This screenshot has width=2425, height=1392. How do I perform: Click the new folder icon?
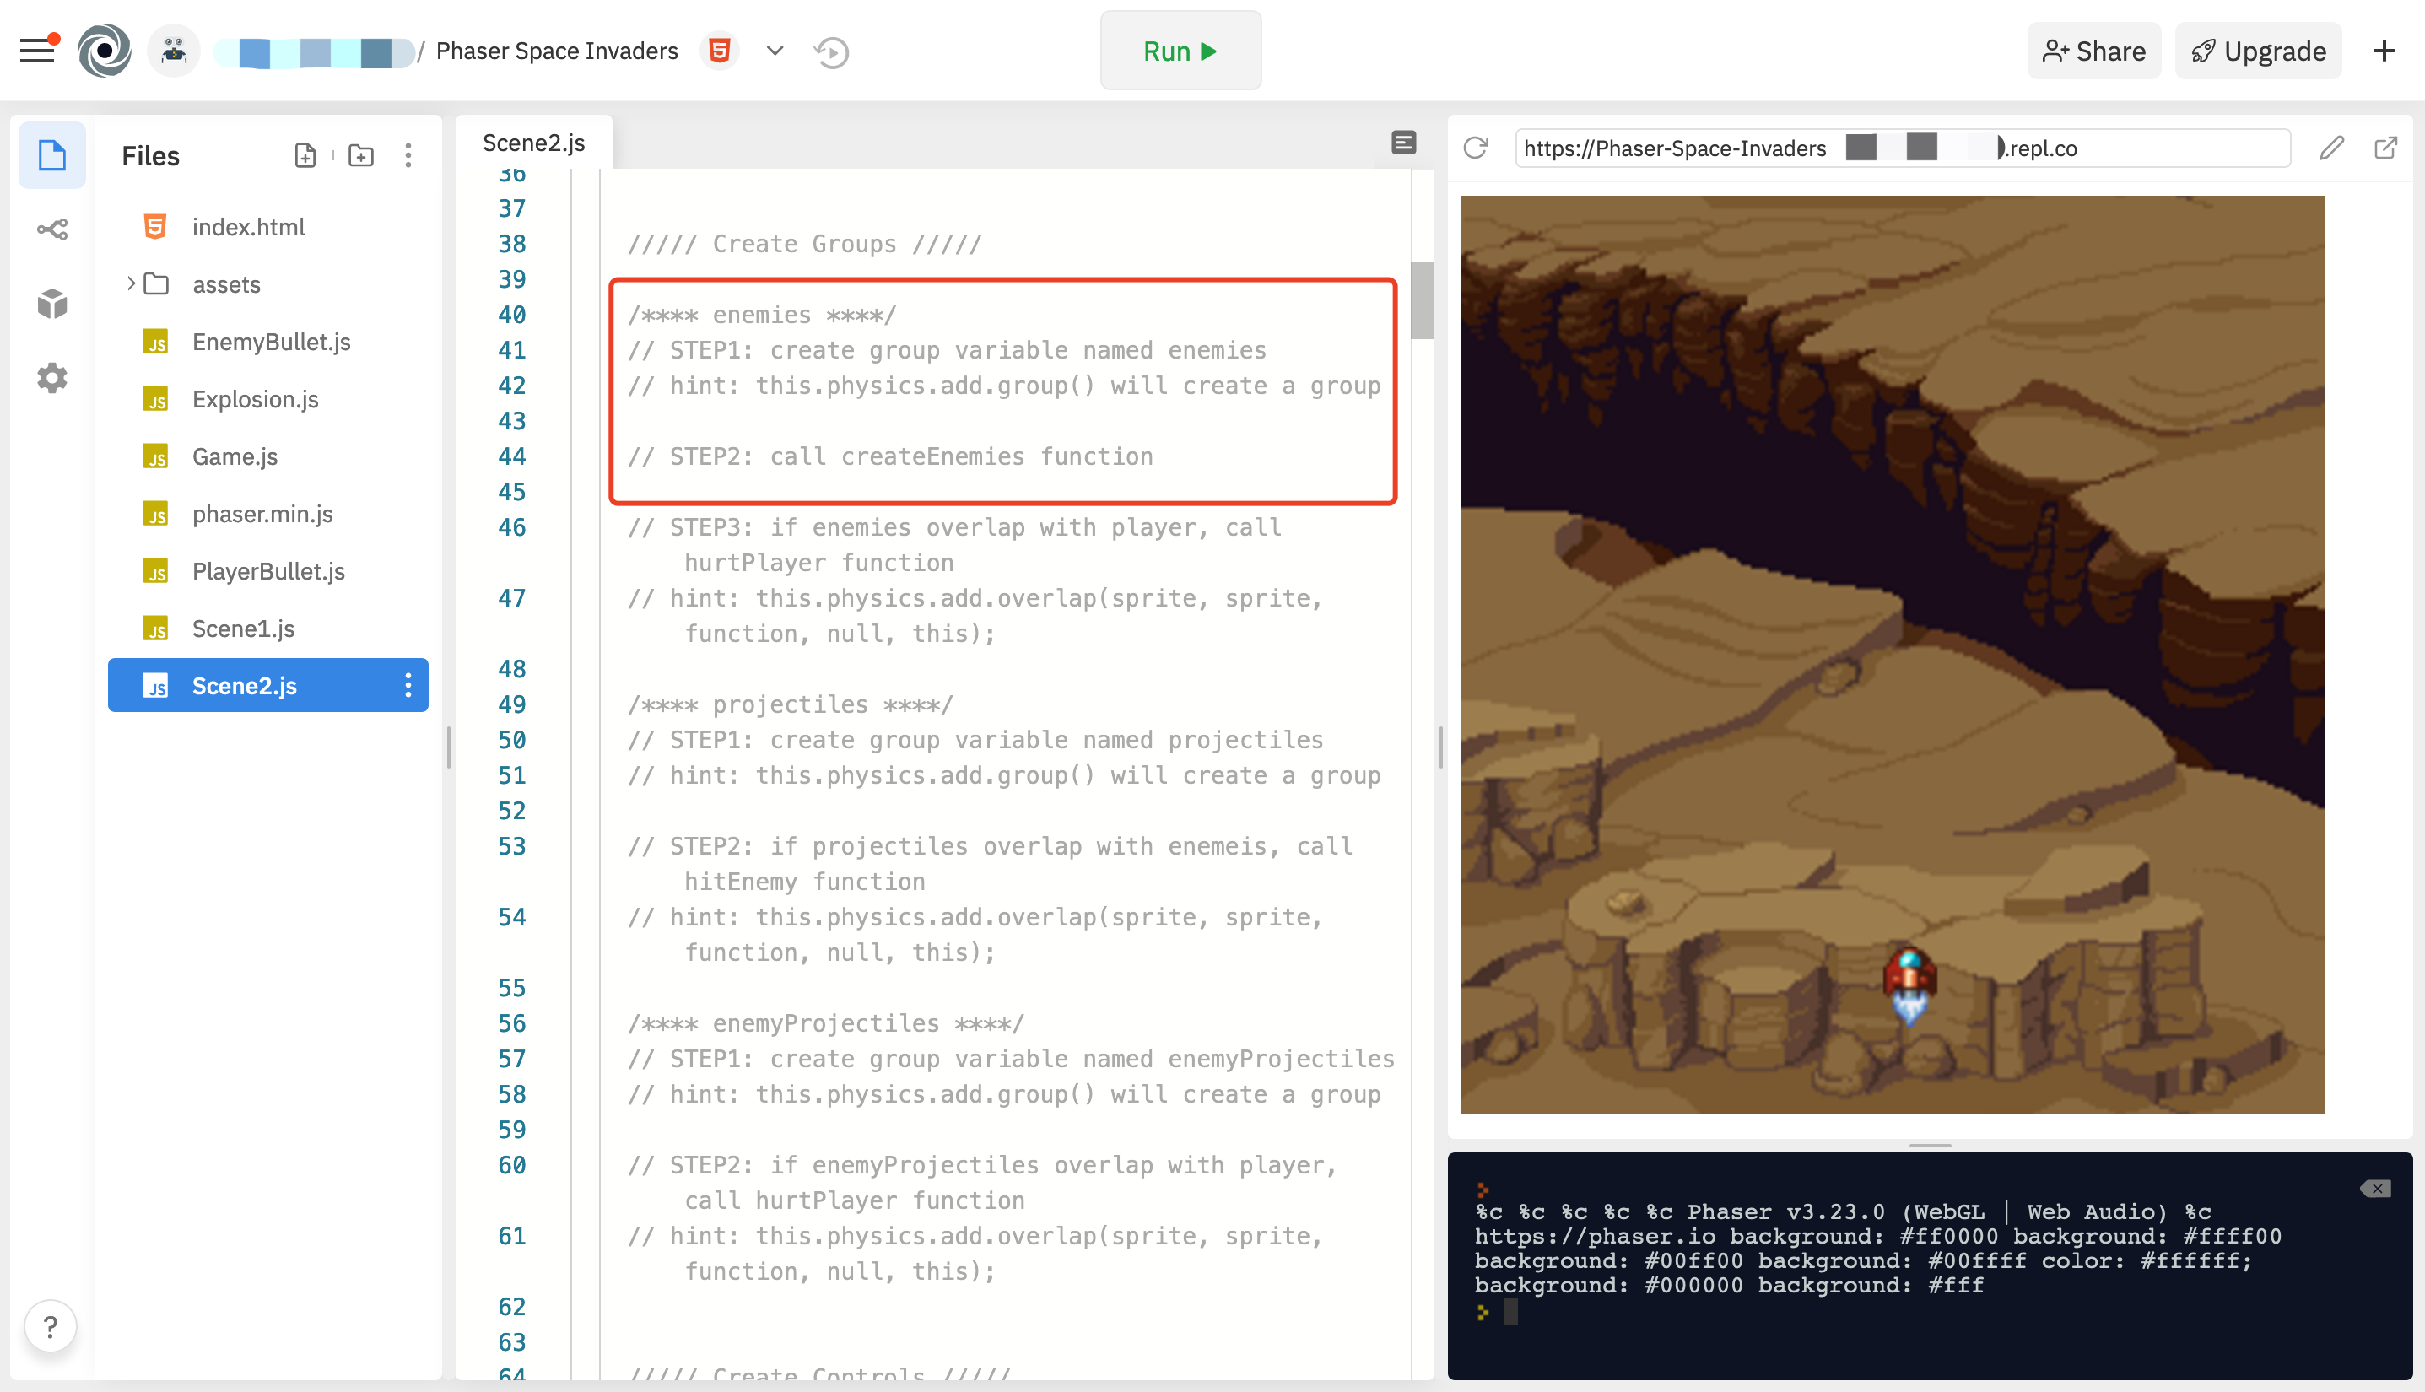pos(360,156)
